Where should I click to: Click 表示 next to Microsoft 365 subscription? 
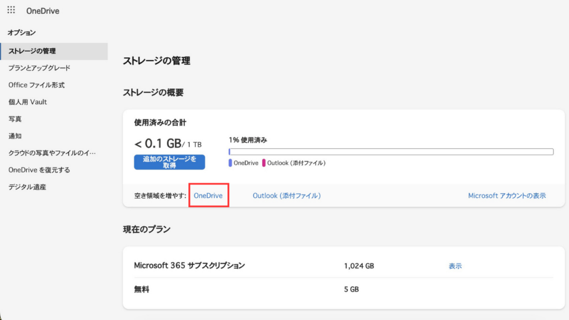click(x=455, y=266)
